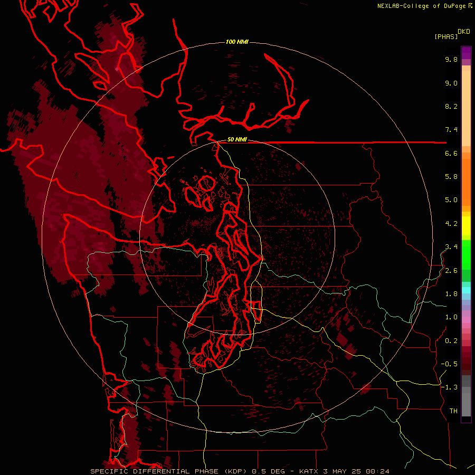Click the 9.8 legend value
The height and width of the screenshot is (475, 475).
[x=451, y=60]
